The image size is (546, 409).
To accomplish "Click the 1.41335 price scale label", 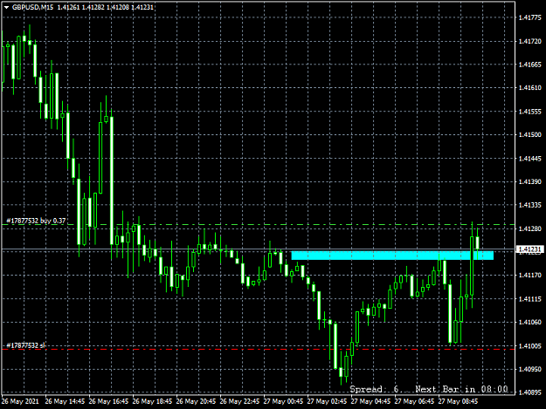I will pyautogui.click(x=529, y=205).
